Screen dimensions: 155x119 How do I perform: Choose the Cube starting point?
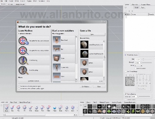[x=64, y=58]
